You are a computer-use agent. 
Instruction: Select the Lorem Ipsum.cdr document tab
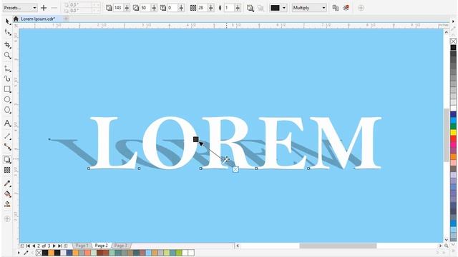[38, 19]
